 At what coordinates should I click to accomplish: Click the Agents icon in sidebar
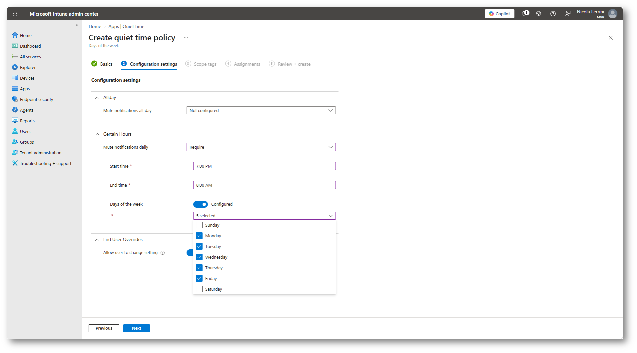15,110
